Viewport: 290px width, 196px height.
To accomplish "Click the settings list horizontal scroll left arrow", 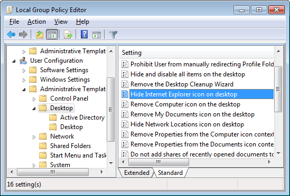I will coord(124,162).
